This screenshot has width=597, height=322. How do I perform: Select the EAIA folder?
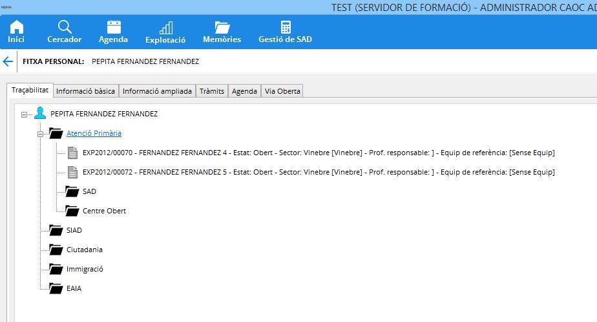click(x=73, y=288)
